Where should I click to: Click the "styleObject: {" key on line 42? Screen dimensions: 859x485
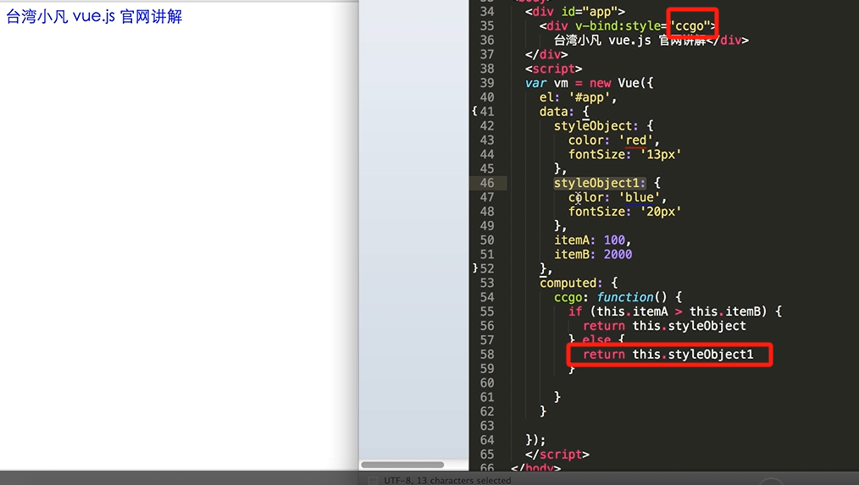603,126
